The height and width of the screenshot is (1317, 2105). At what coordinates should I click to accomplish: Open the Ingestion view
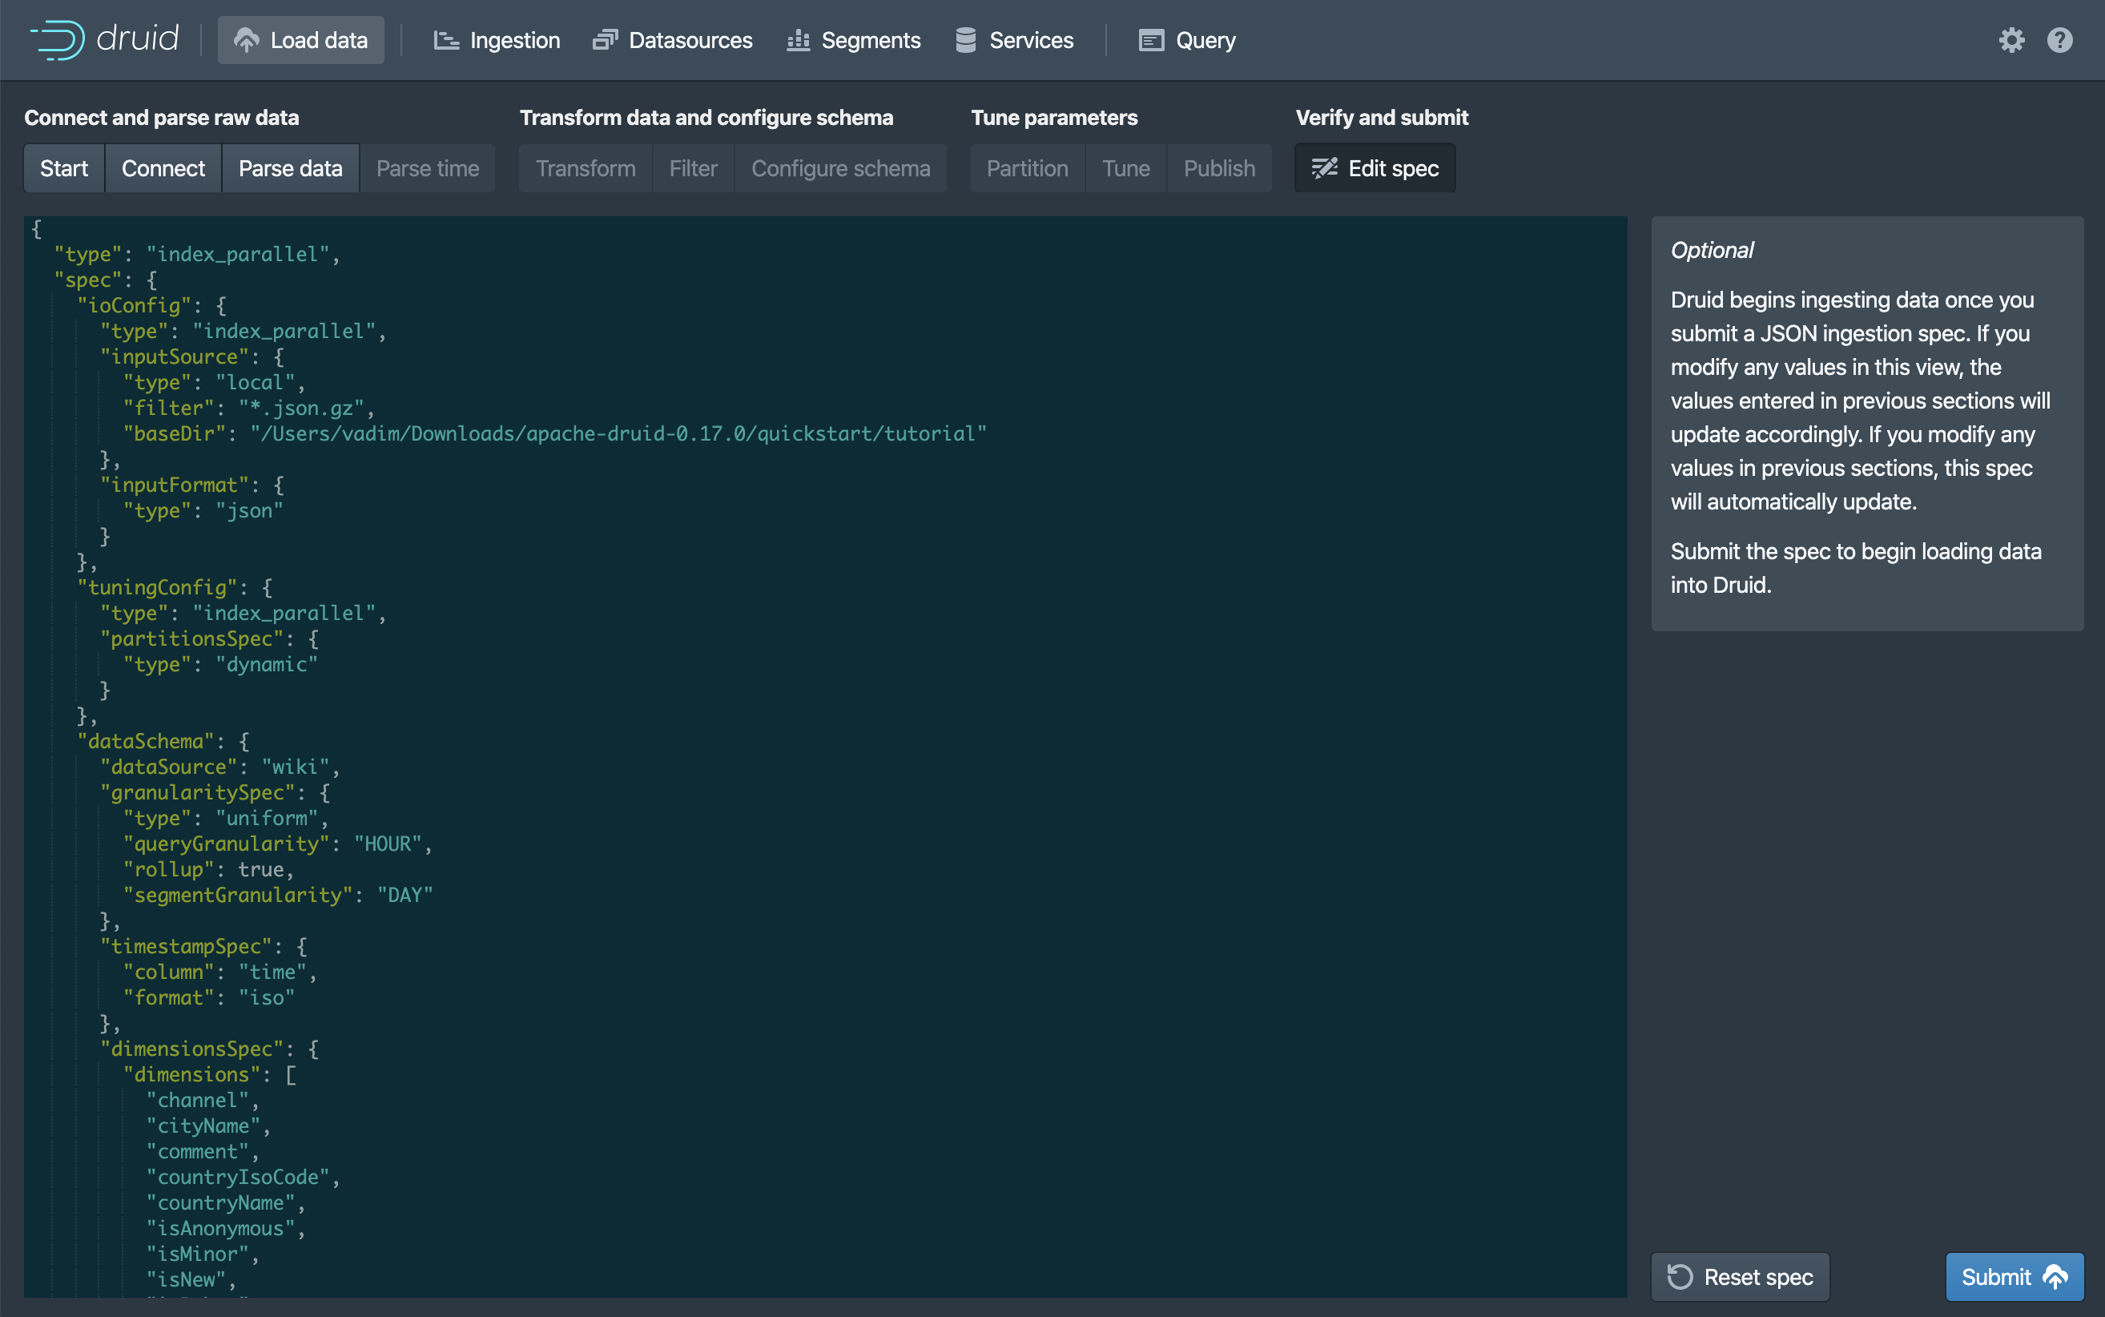497,40
